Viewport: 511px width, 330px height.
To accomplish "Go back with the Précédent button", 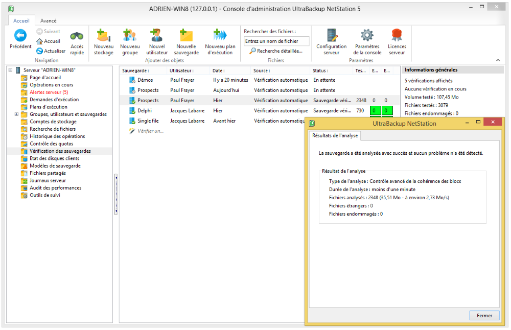I will tap(20, 39).
